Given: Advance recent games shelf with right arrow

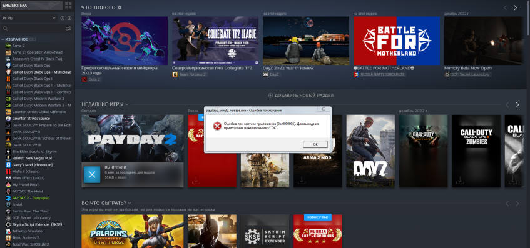Looking at the screenshot, I should click(517, 105).
